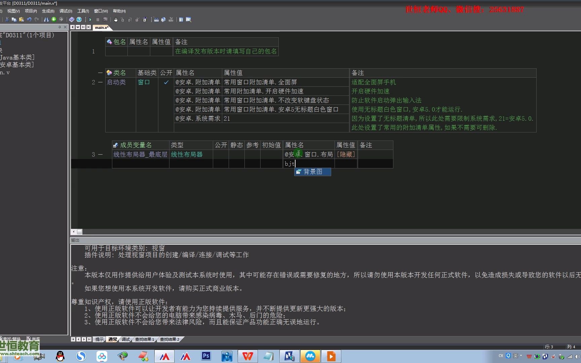This screenshot has width=581, height=363.
Task: Click the bjt property name input cell
Action: pos(309,164)
